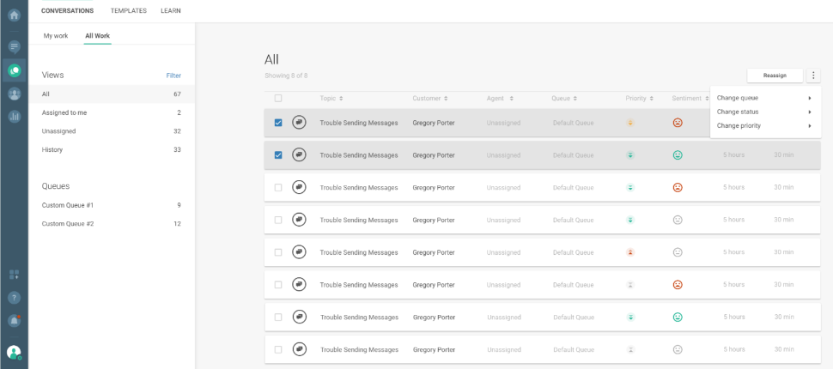Expand the Change status submenu
The image size is (833, 369).
click(x=764, y=112)
